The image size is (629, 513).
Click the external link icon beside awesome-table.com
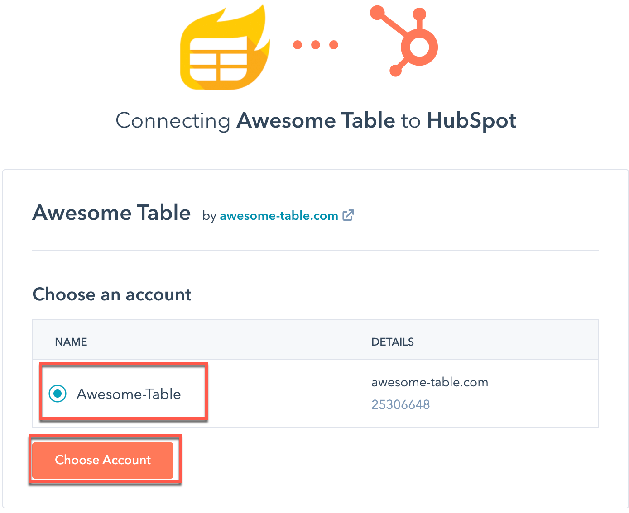click(x=349, y=216)
